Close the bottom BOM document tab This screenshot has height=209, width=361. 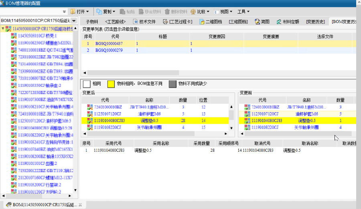point(80,205)
